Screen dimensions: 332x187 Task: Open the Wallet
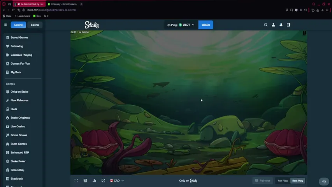[206, 25]
